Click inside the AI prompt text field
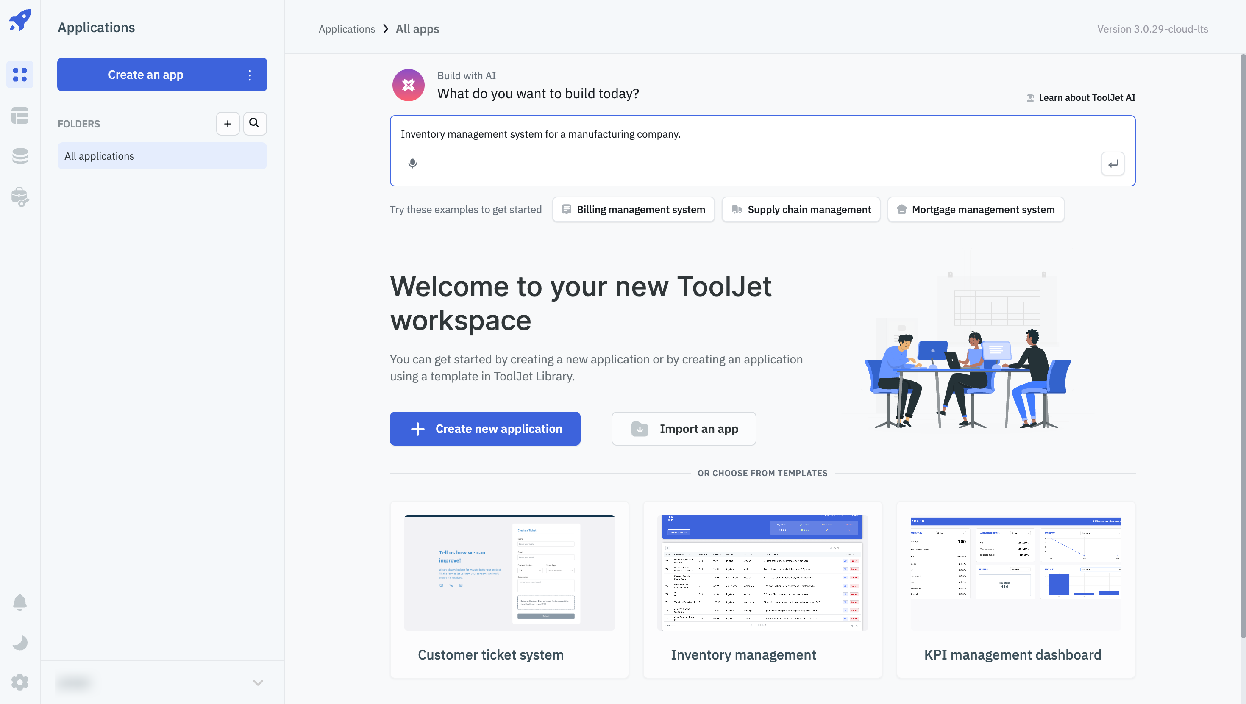This screenshot has width=1246, height=704. (x=762, y=150)
